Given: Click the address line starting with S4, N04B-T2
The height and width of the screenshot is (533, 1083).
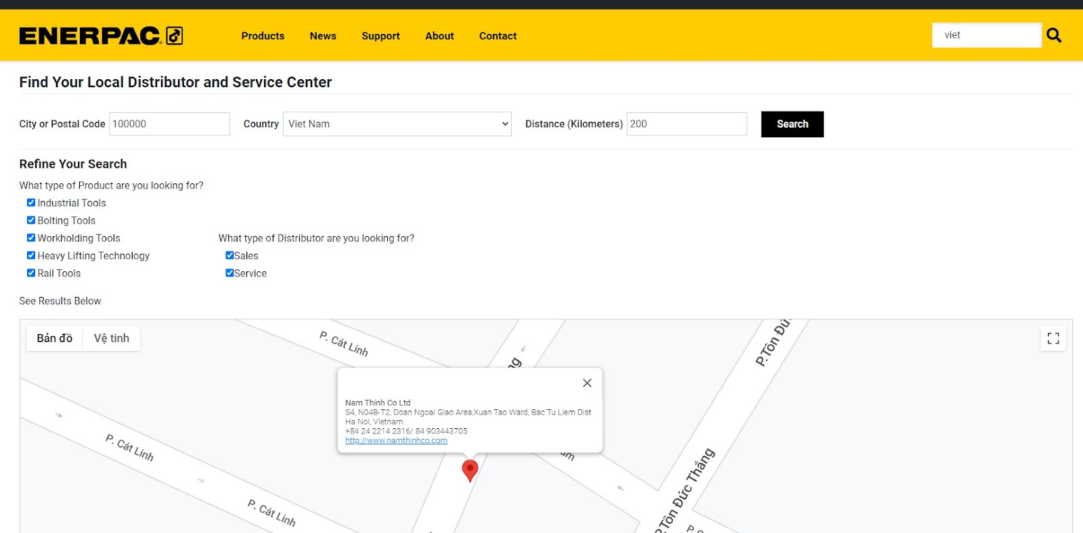Looking at the screenshot, I should pos(468,412).
